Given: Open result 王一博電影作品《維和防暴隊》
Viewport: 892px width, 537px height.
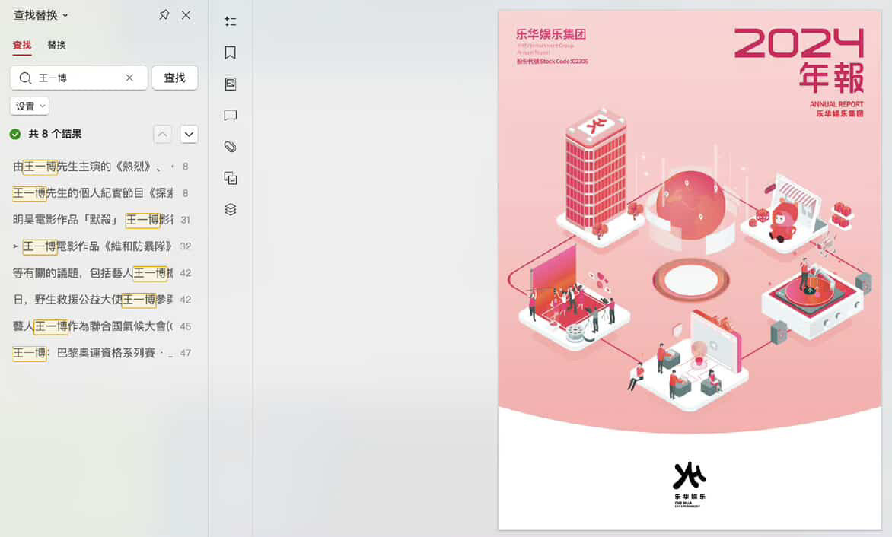Looking at the screenshot, I should coord(101,246).
